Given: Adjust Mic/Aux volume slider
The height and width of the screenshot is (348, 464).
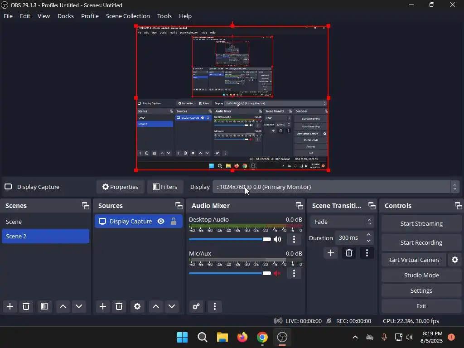Looking at the screenshot, I should [230, 273].
